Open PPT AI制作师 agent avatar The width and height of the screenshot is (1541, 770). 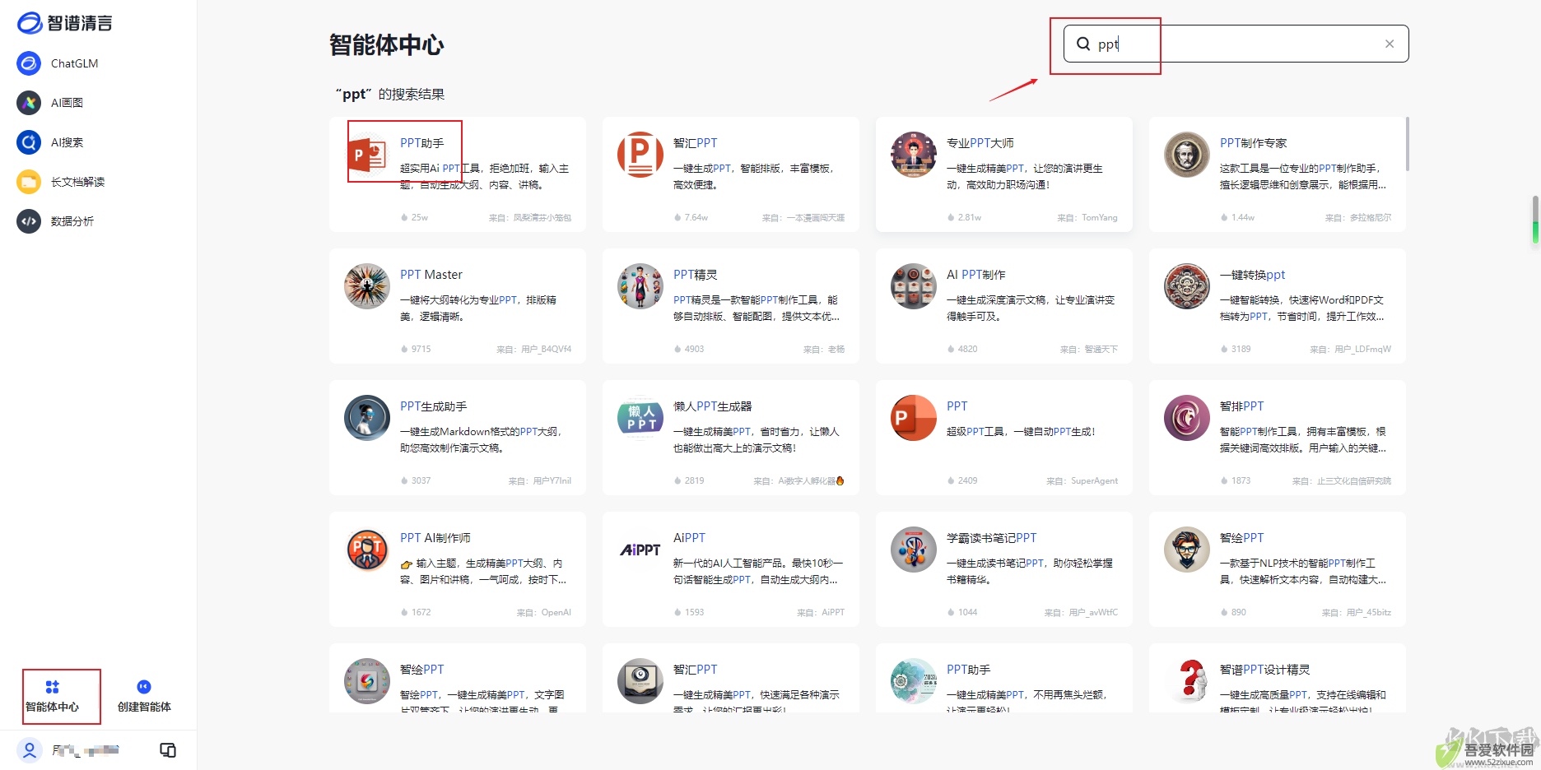click(367, 550)
